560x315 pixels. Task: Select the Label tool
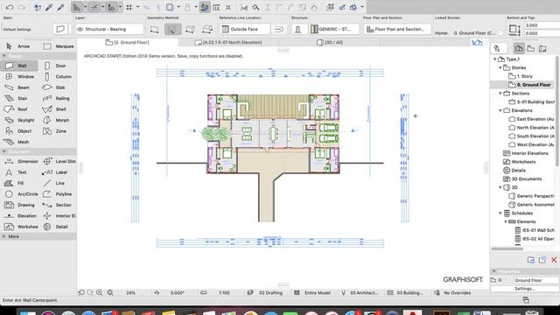tap(54, 172)
